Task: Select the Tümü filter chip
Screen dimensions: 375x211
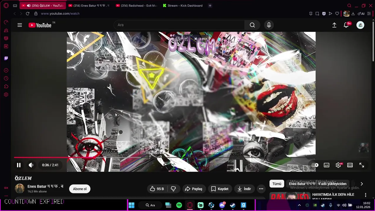Action: tap(277, 184)
